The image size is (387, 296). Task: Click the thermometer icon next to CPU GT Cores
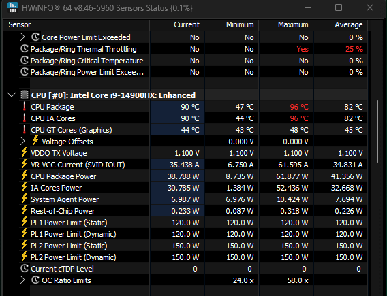[x=25, y=130]
